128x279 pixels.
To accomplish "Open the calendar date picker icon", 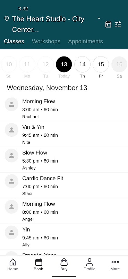I will 108,24.
